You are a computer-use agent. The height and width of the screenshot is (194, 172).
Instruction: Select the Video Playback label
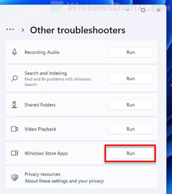tap(40, 129)
